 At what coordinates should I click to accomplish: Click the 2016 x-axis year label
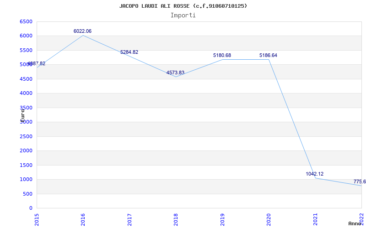pos(83,218)
